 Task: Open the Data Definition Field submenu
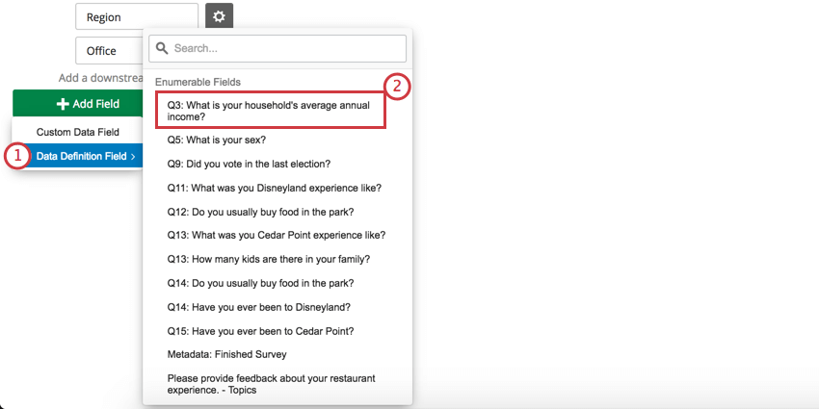(77, 156)
